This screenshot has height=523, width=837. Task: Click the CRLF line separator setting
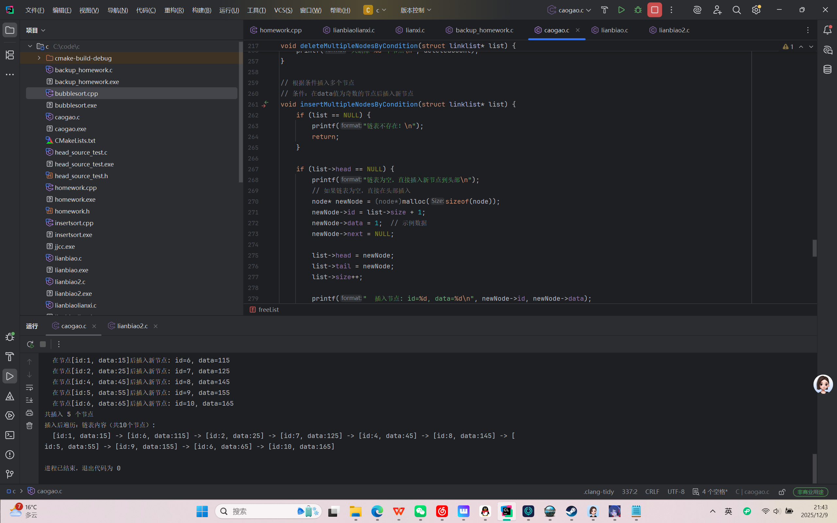(x=652, y=492)
